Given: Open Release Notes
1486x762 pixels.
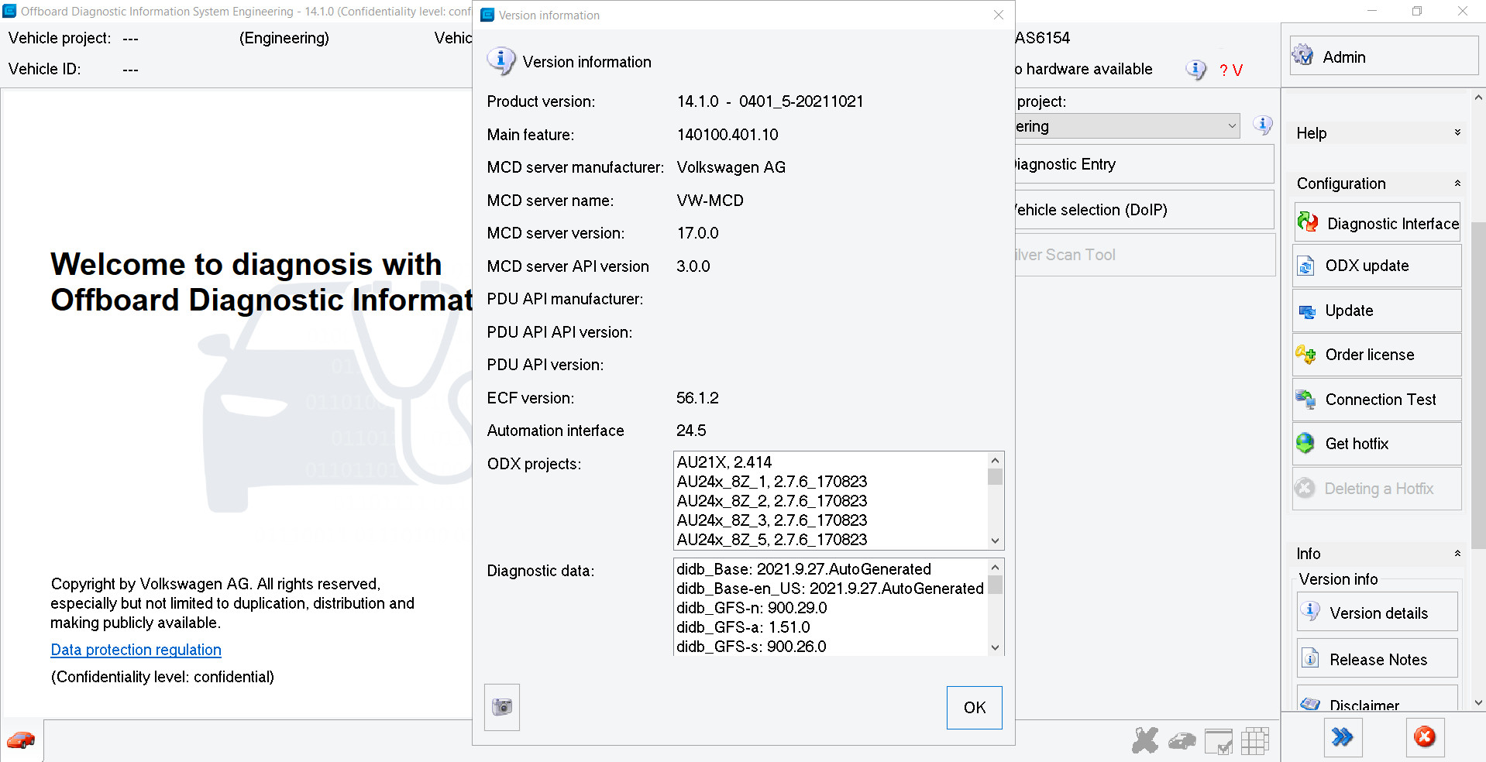Looking at the screenshot, I should 1377,659.
